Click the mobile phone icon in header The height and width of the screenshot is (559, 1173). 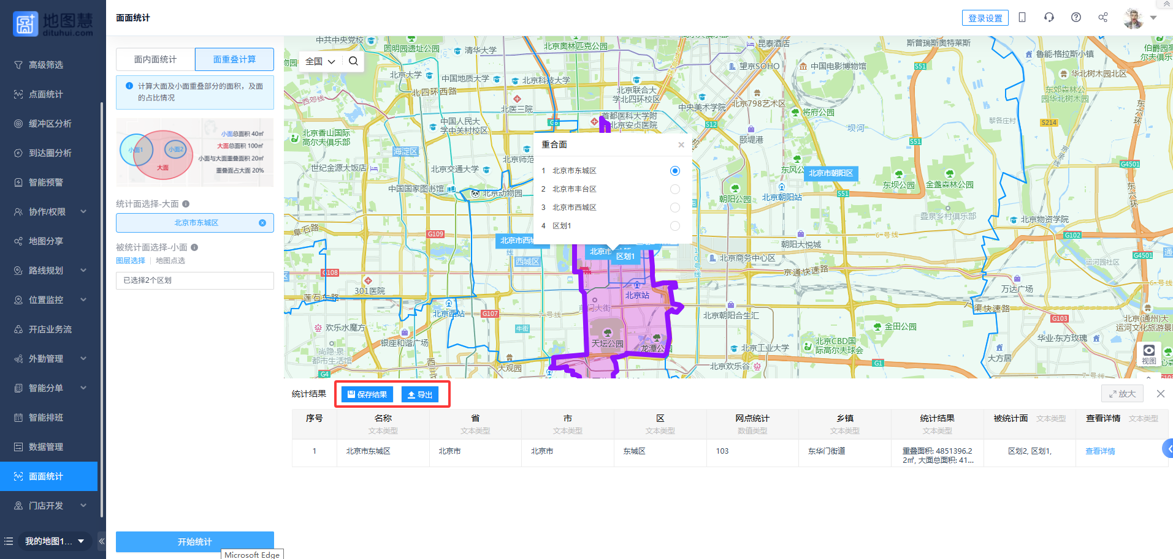1022,18
